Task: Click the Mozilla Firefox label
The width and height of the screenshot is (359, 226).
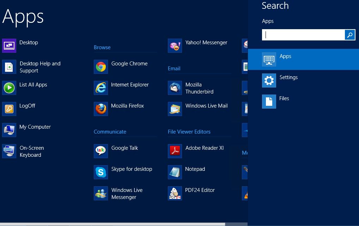Action: click(127, 106)
